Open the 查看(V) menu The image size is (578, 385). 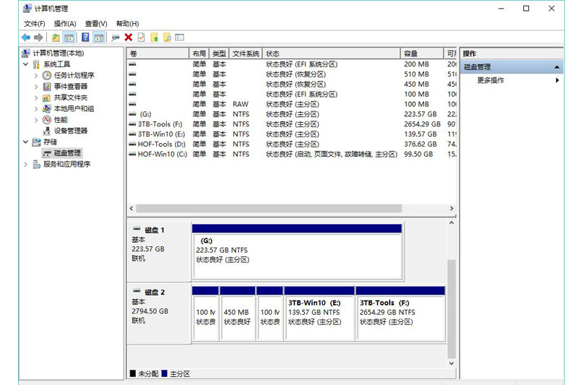[x=96, y=24]
